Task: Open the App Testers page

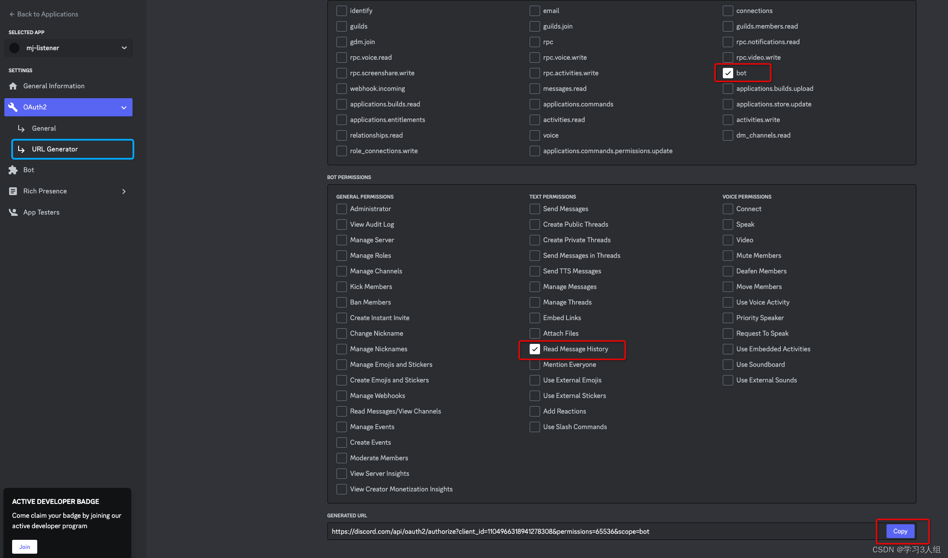Action: coord(68,212)
